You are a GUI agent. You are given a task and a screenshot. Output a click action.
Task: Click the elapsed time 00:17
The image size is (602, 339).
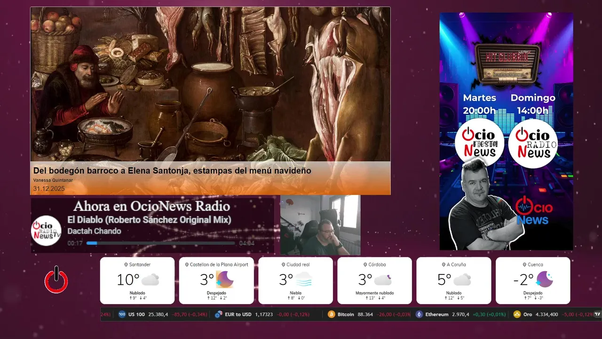tap(75, 243)
